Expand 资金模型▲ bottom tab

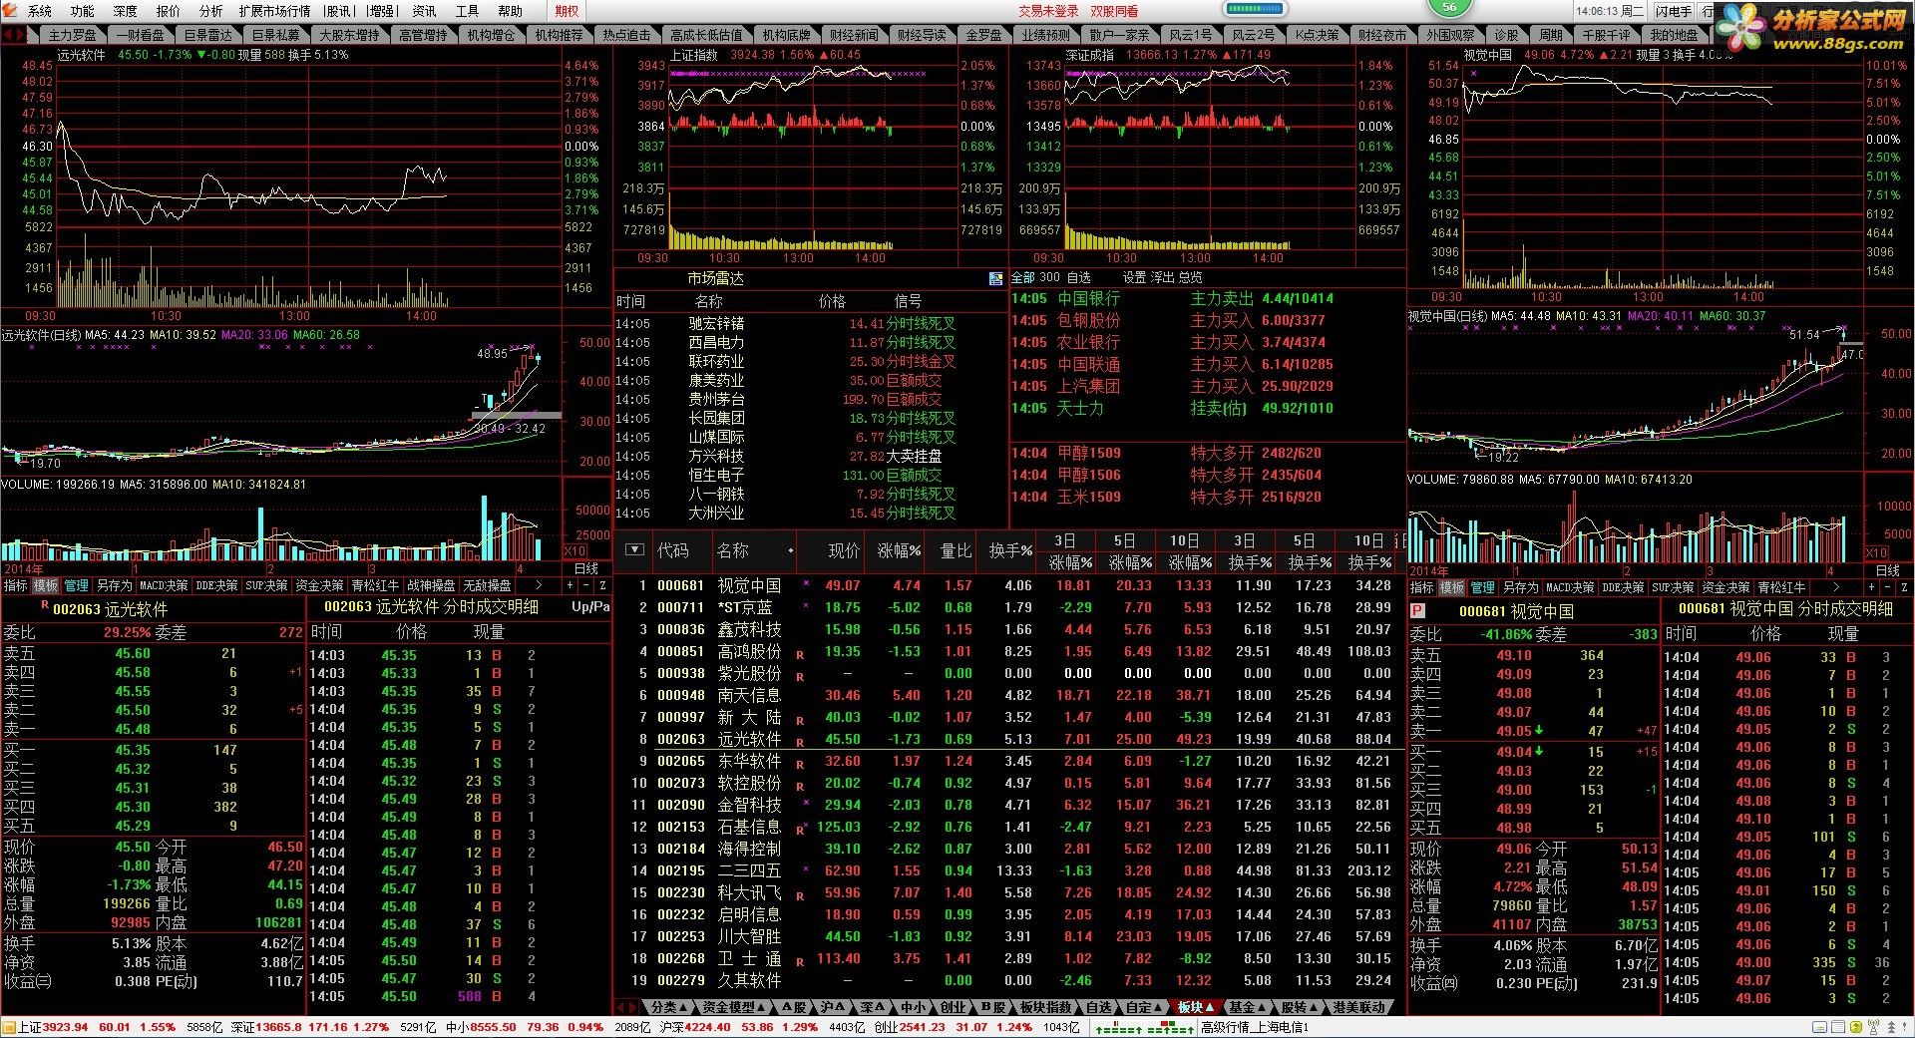[734, 1007]
